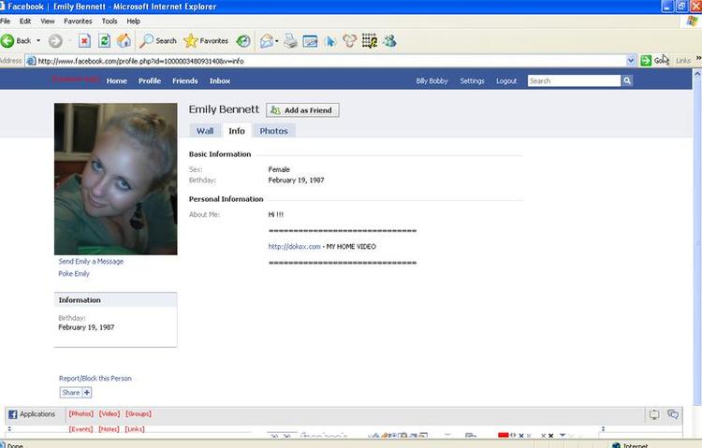Submit search with the magnifier button
Screen dimensions: 702x448
click(x=627, y=81)
